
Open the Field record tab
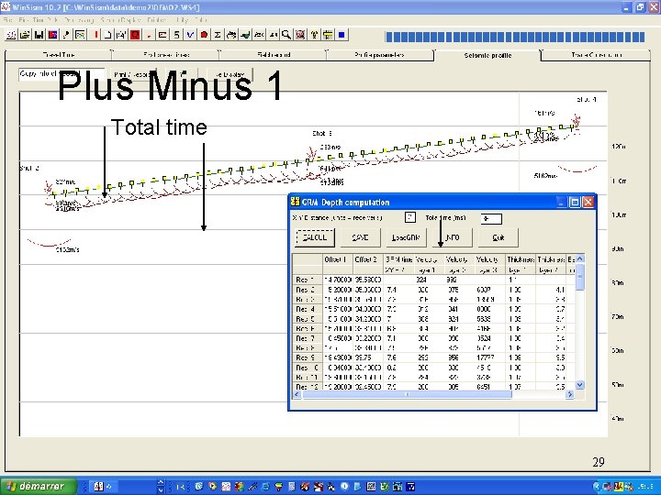pyautogui.click(x=274, y=55)
